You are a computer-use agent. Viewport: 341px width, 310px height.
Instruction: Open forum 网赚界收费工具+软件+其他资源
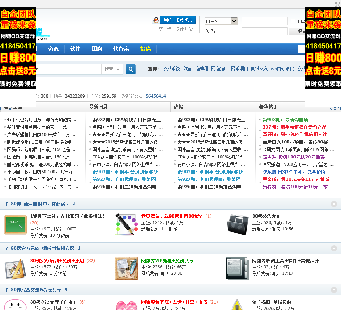(286, 261)
